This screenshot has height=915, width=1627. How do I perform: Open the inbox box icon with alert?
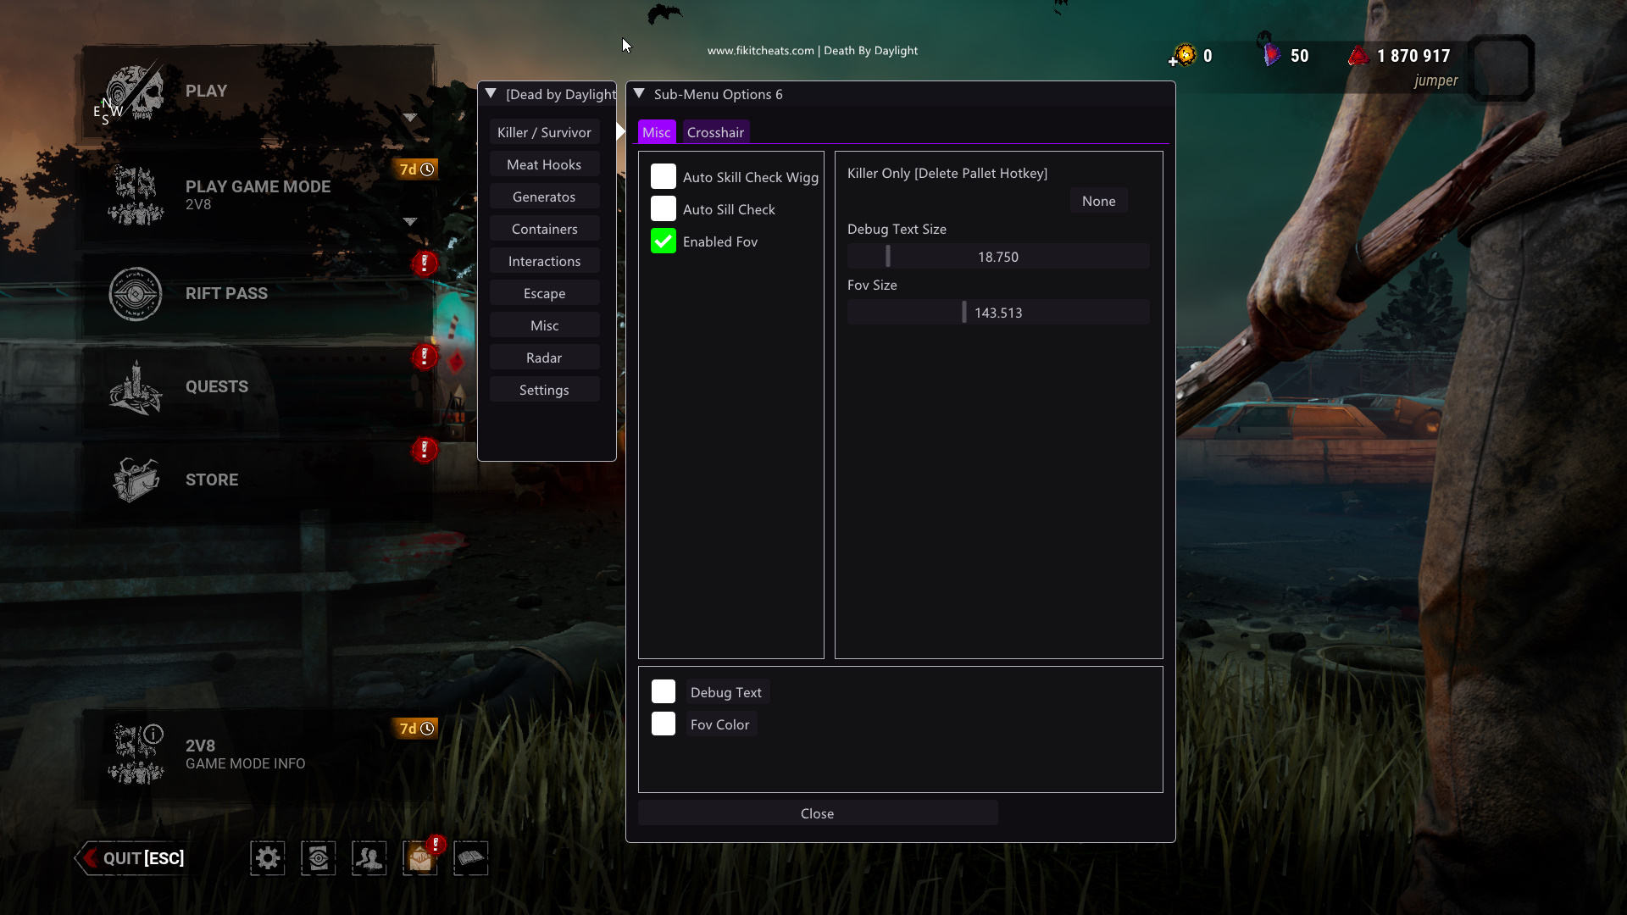coord(420,858)
